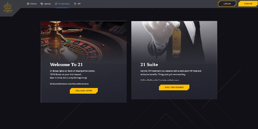Click the WELCOME OFFER button
Image resolution: width=258 pixels, height=129 pixels.
[84, 91]
